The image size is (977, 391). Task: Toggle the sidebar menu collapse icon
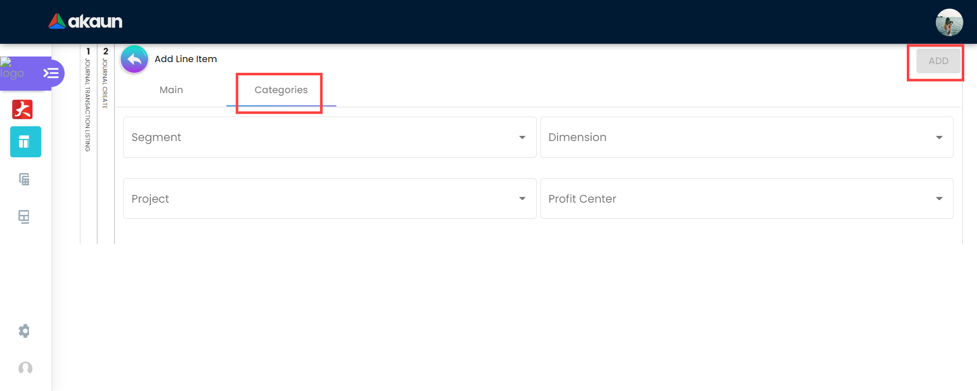(51, 73)
